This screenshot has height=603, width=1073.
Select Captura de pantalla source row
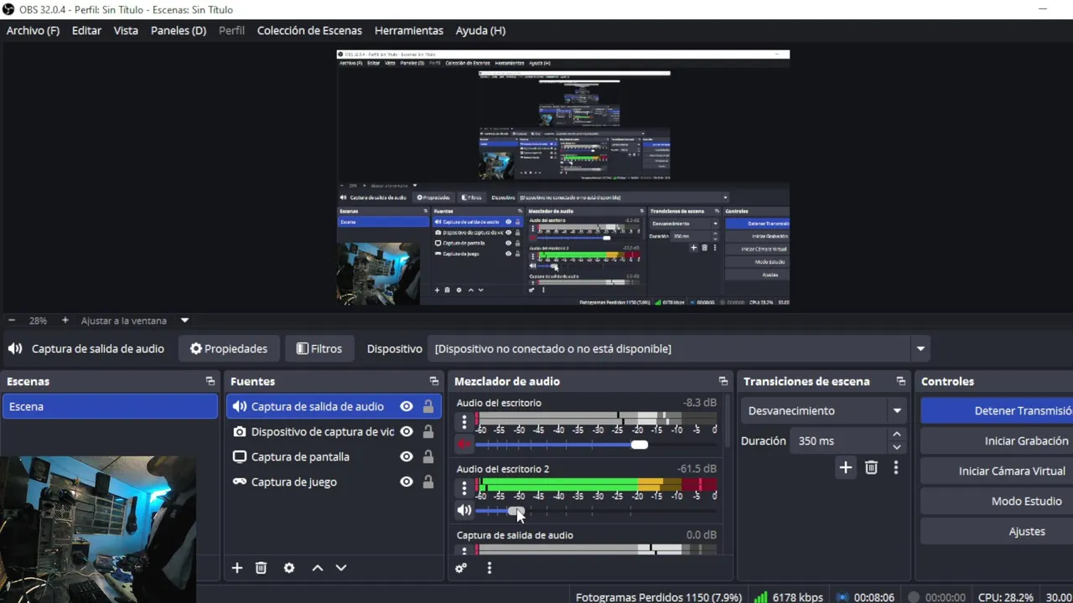coord(333,456)
